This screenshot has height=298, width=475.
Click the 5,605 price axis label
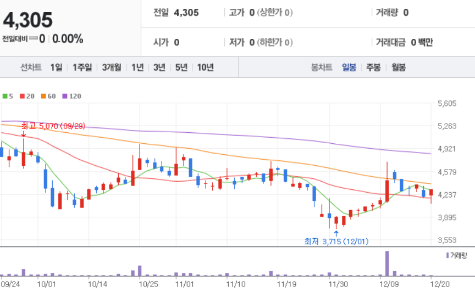[x=447, y=104]
